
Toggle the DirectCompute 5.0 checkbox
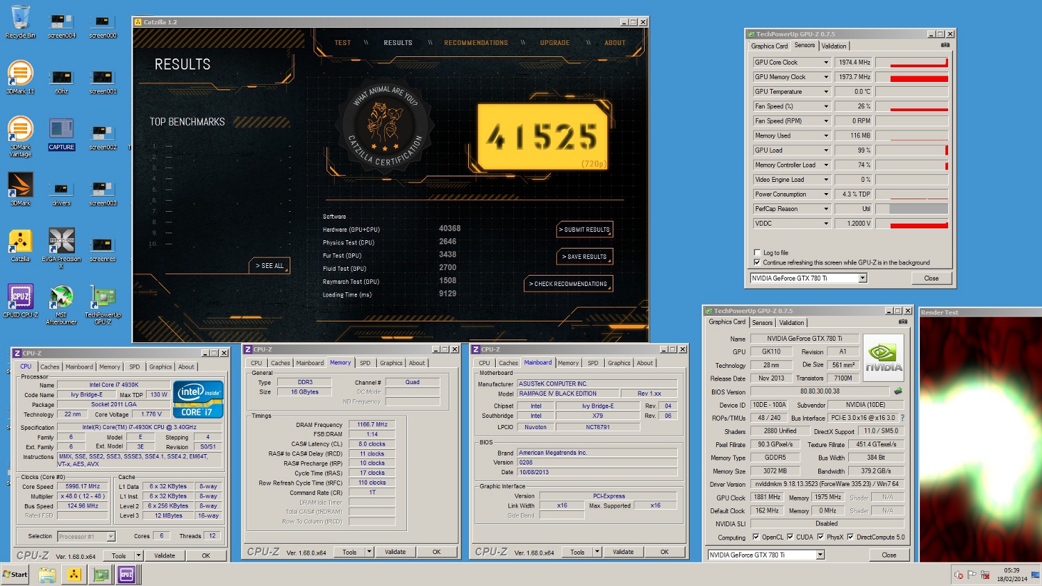click(850, 537)
